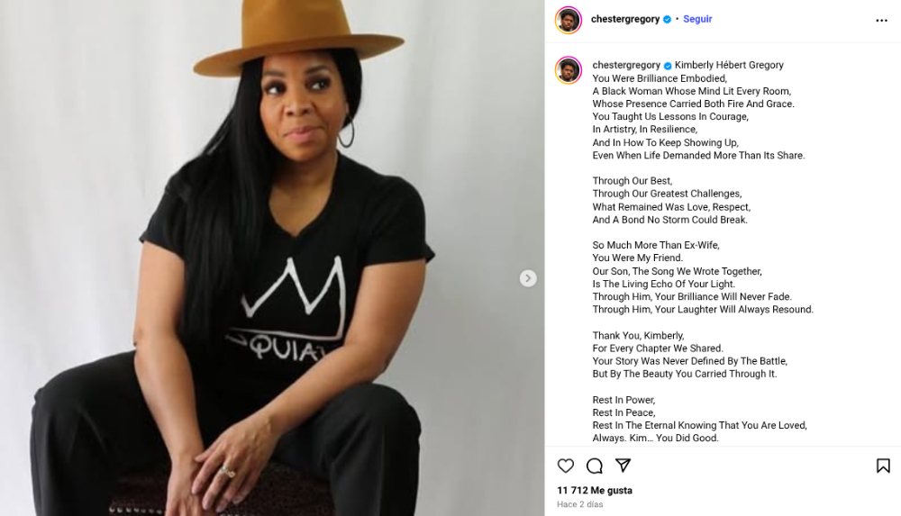Open chestergregory profile from header username
This screenshot has height=516, width=901.
tap(625, 19)
